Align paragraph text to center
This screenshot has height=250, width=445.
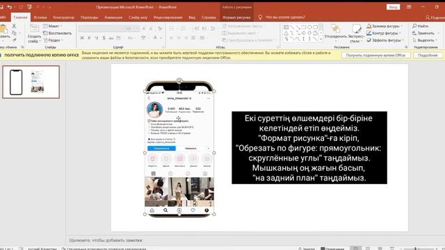pos(179,37)
